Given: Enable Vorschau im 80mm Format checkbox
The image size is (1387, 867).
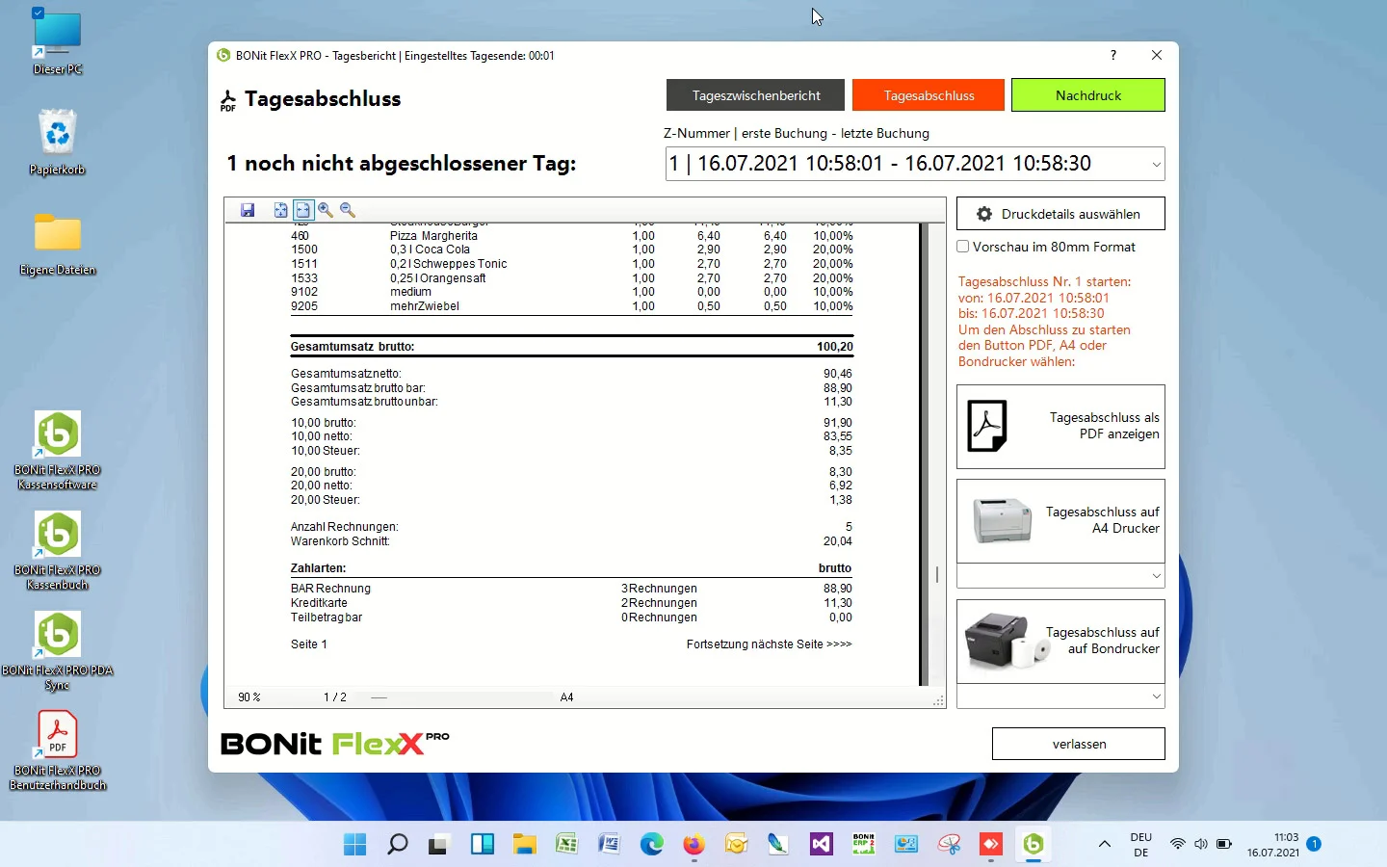Looking at the screenshot, I should tap(962, 247).
